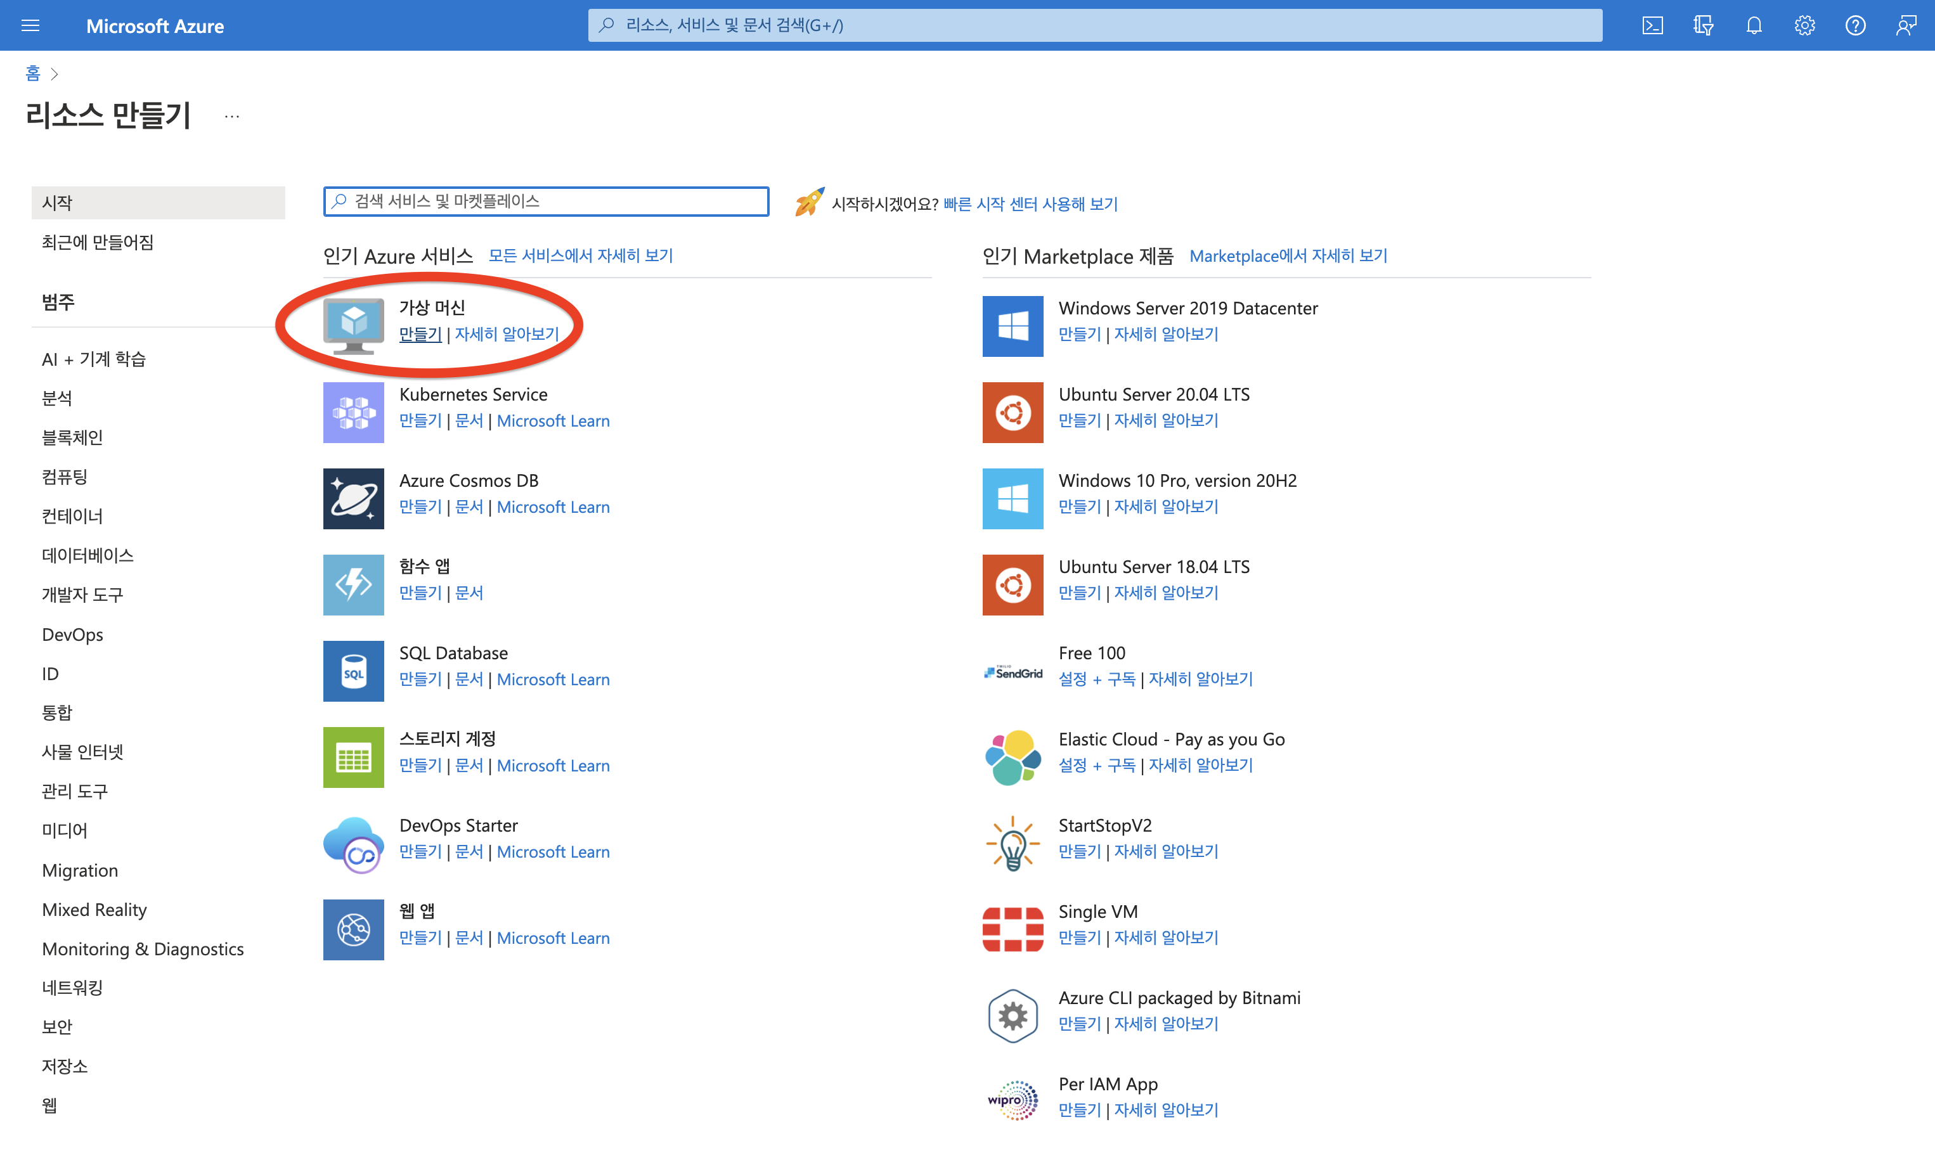Select the DevOps category
The width and height of the screenshot is (1935, 1160).
coord(72,634)
